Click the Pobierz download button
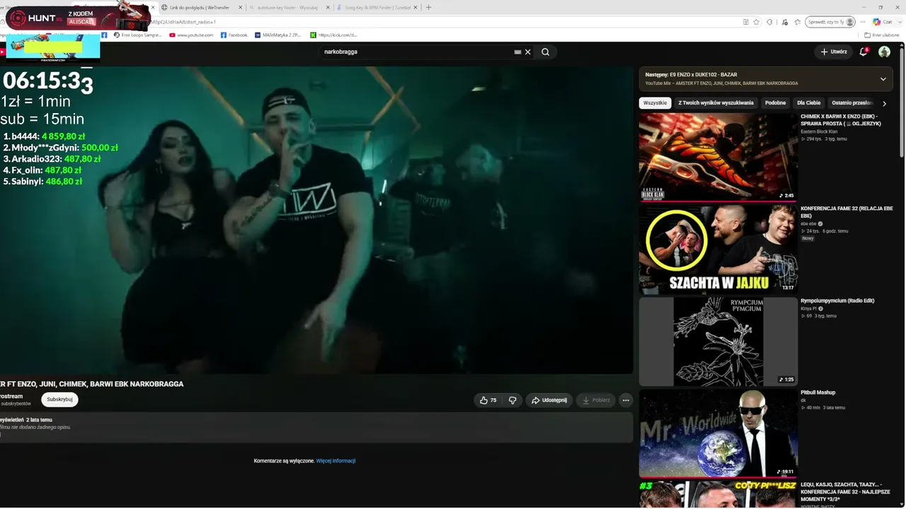 [x=595, y=400]
